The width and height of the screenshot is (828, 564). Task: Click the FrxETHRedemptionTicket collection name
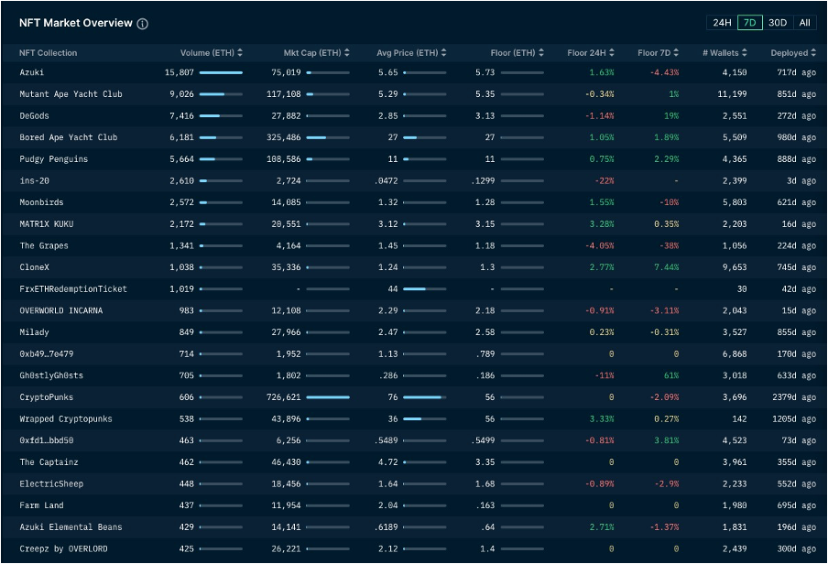tap(73, 288)
